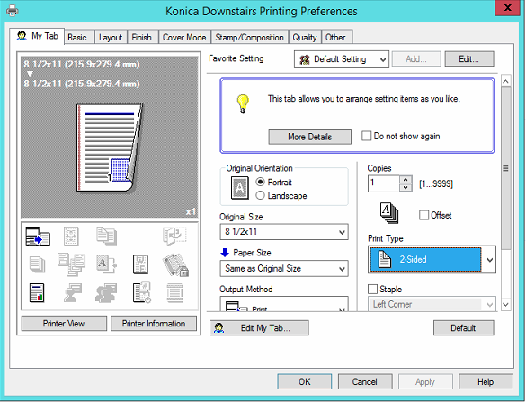Viewport: 526px width, 402px height.
Task: Click the disabled Add... button
Action: pyautogui.click(x=416, y=59)
